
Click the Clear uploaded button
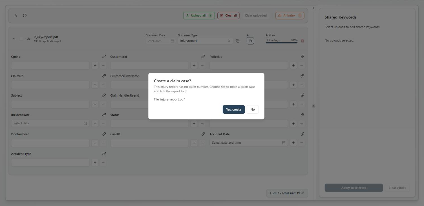[x=256, y=15]
